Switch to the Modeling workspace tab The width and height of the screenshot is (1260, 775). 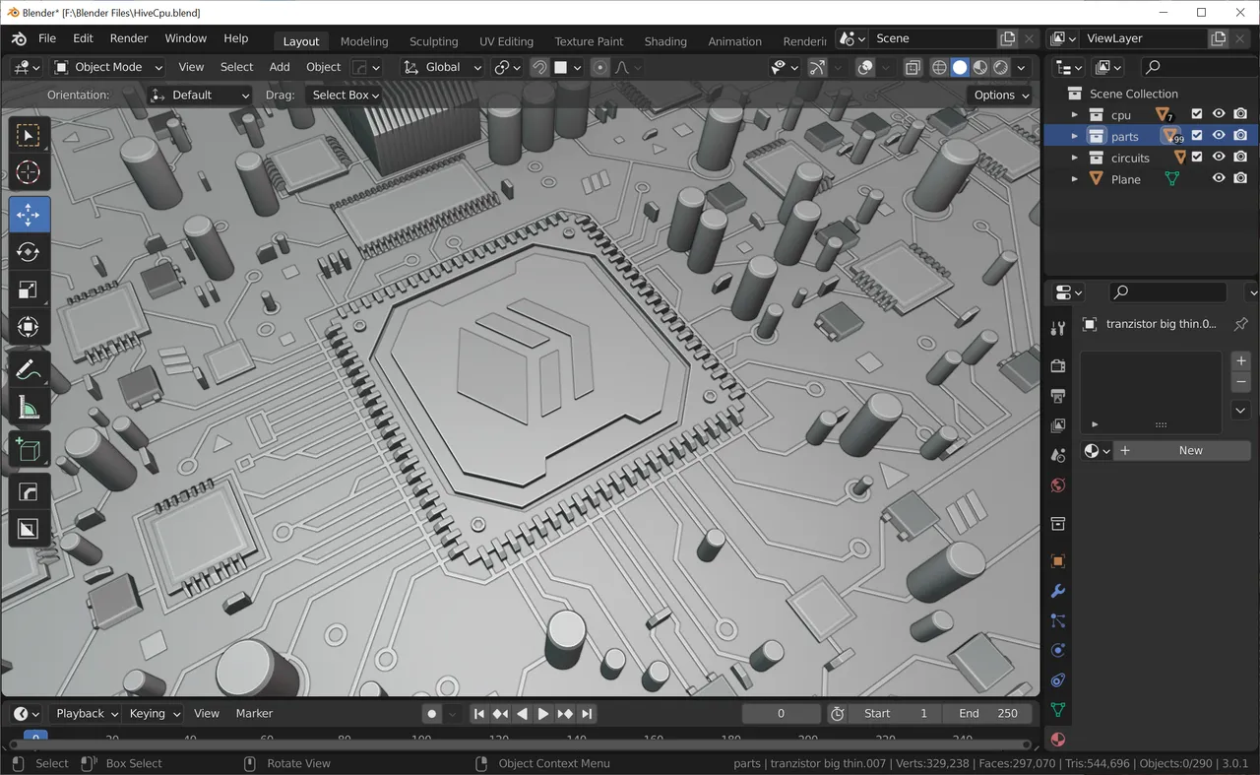(364, 41)
